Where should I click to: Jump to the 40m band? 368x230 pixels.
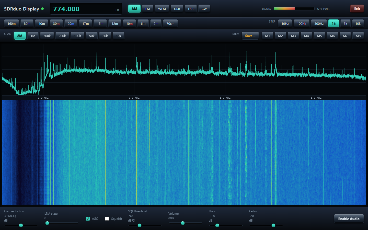(x=42, y=24)
